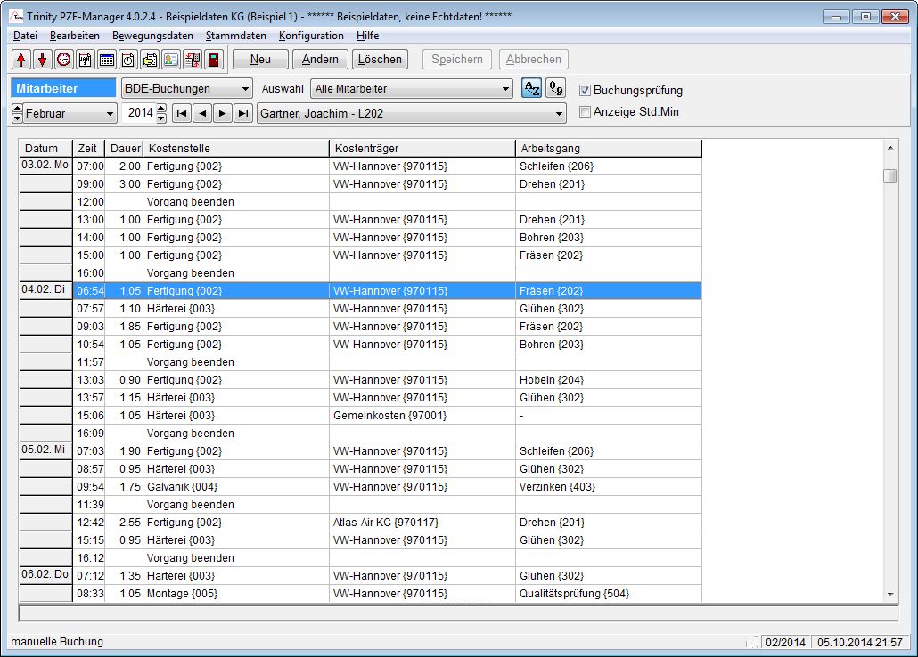Open the Bewegungsdaten menu
The image size is (918, 657).
click(152, 36)
